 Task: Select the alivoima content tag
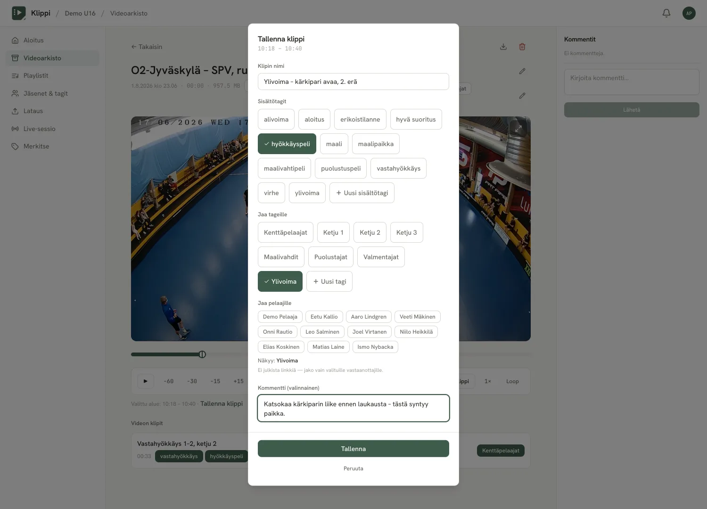(276, 119)
